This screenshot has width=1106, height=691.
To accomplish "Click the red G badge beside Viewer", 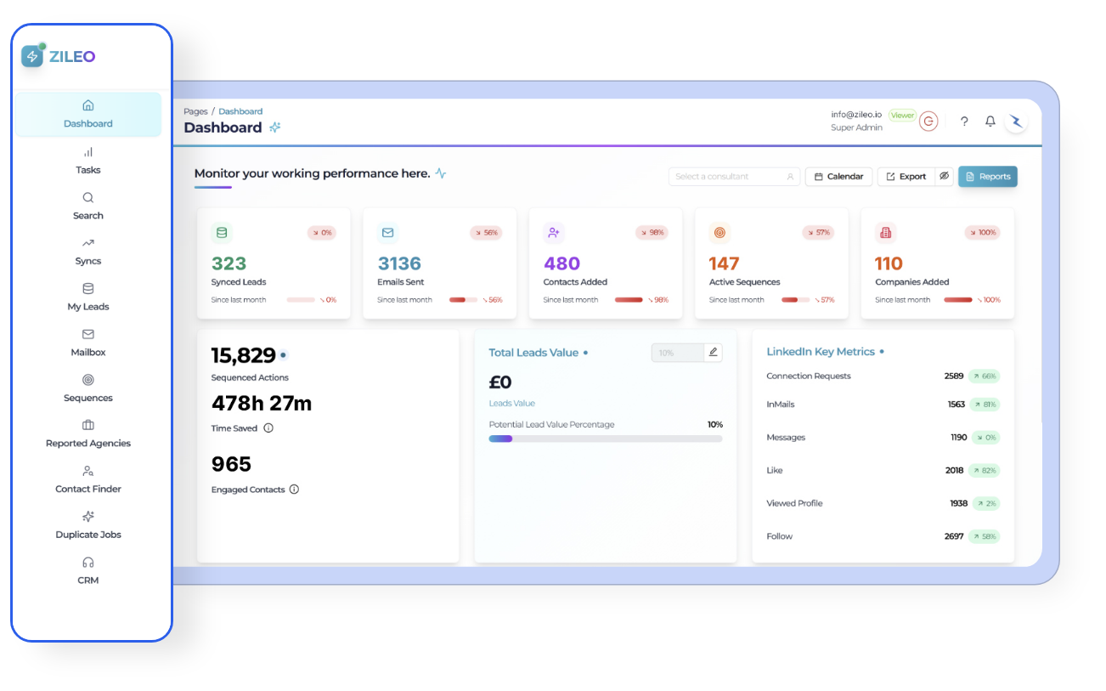I will 929,122.
